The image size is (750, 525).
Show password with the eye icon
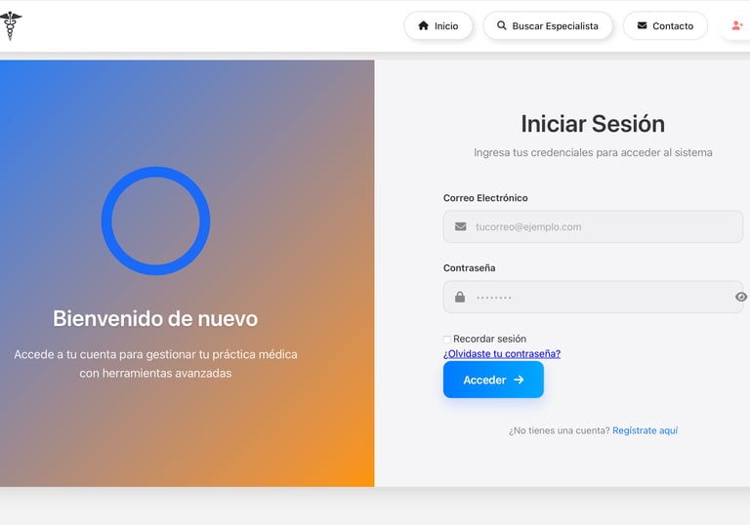click(x=741, y=297)
